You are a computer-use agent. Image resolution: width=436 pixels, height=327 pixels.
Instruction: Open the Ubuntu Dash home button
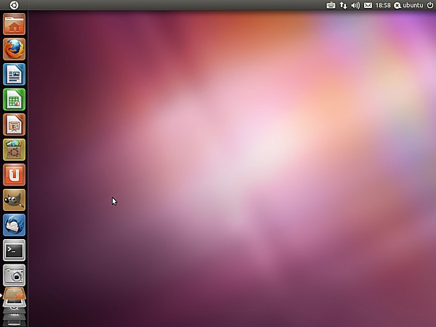point(14,5)
